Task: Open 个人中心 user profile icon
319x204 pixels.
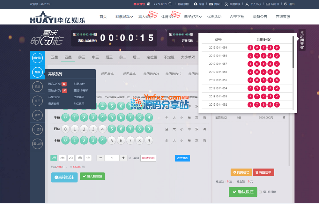Action: pos(247,4)
